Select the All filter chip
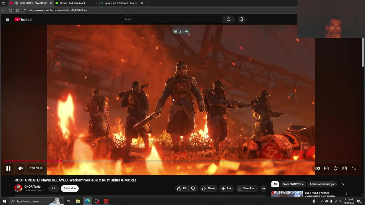 tap(275, 184)
